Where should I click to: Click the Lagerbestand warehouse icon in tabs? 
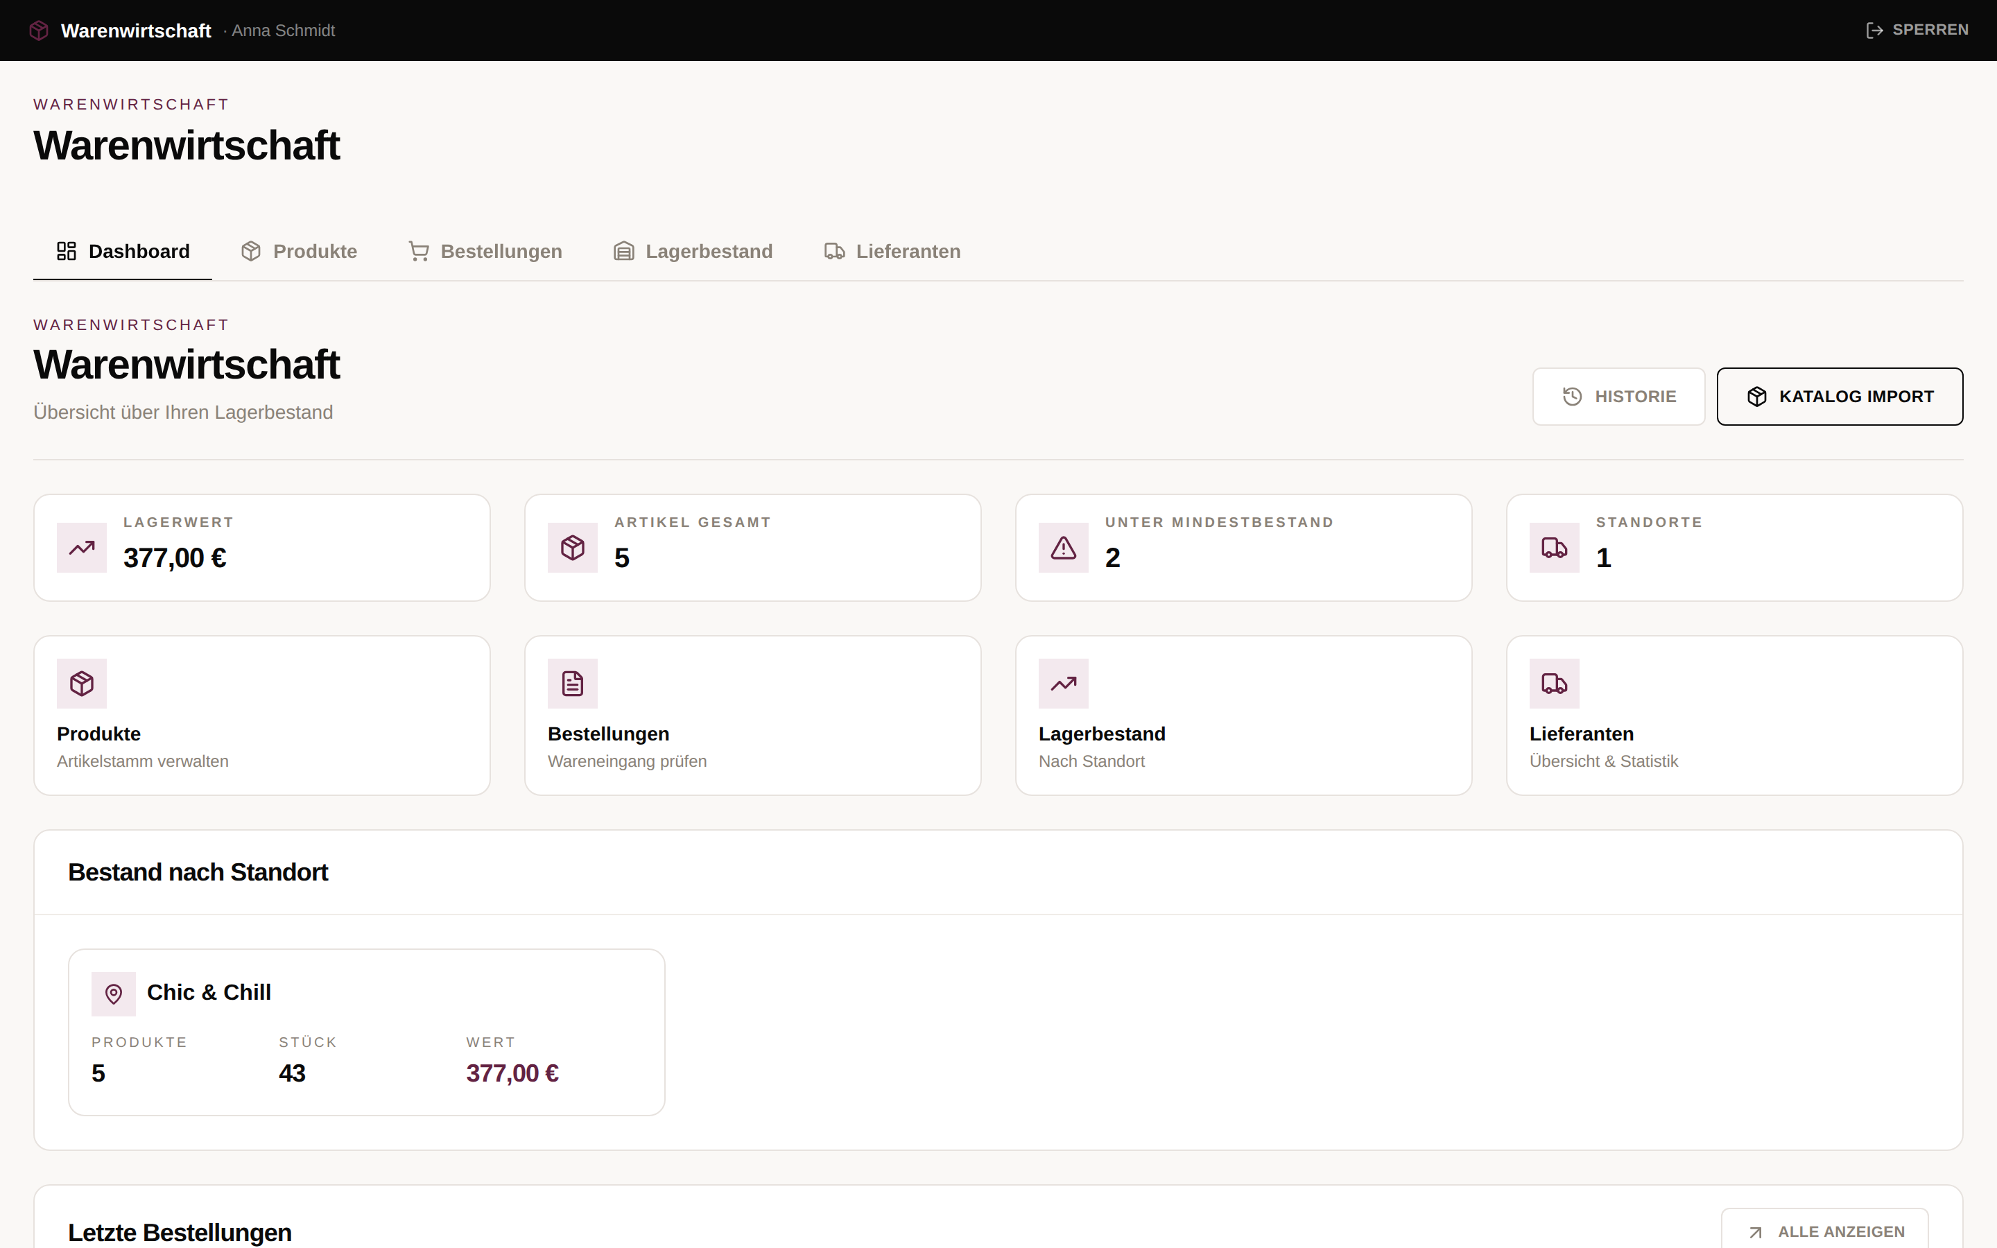(624, 251)
